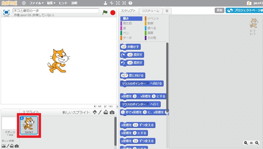The image size is (263, 149).
Task: Take backdrop photo with camera icon
Action: tap(17, 146)
